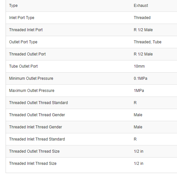Select Threaded Outlet Thread Standard label
The image size is (177, 176).
click(x=38, y=103)
